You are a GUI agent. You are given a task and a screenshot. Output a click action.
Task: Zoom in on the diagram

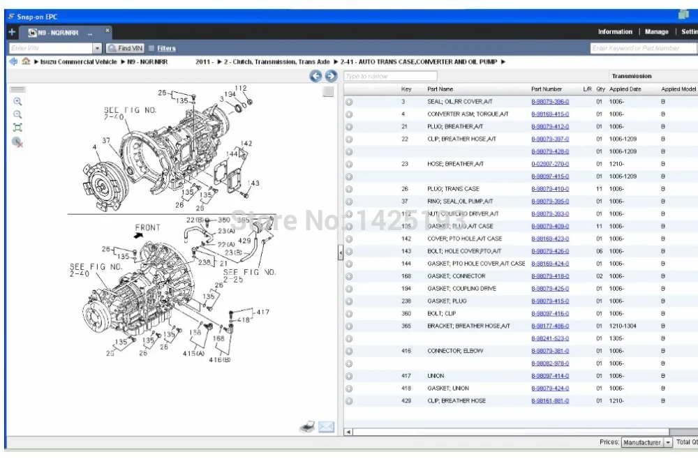click(x=17, y=101)
